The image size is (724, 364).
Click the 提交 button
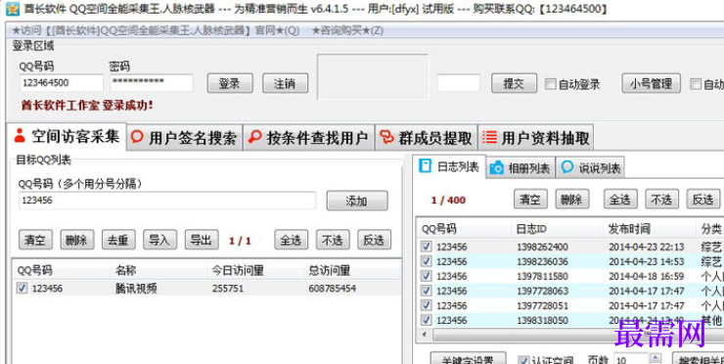pos(514,83)
